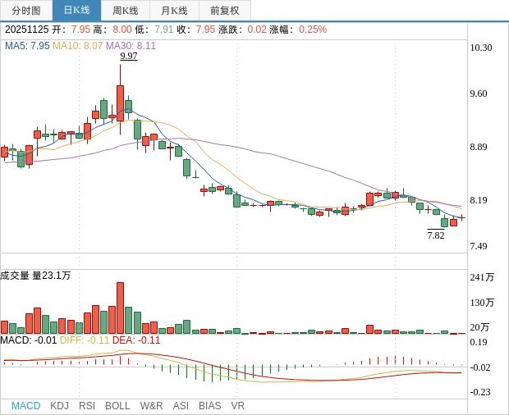Image resolution: width=509 pixels, height=415 pixels.
Task: Click the tallest red volume bar
Action: coord(120,308)
